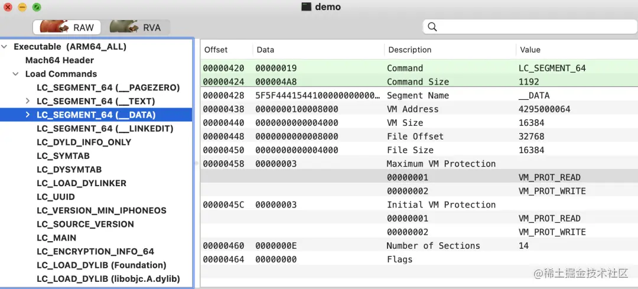This screenshot has width=638, height=289.
Task: Select LC_DYSYMTAB load command
Action: pyautogui.click(x=69, y=170)
